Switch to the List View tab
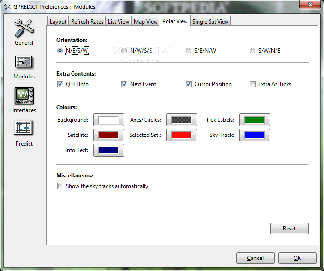Screen dimensions: 324x271 pos(119,21)
